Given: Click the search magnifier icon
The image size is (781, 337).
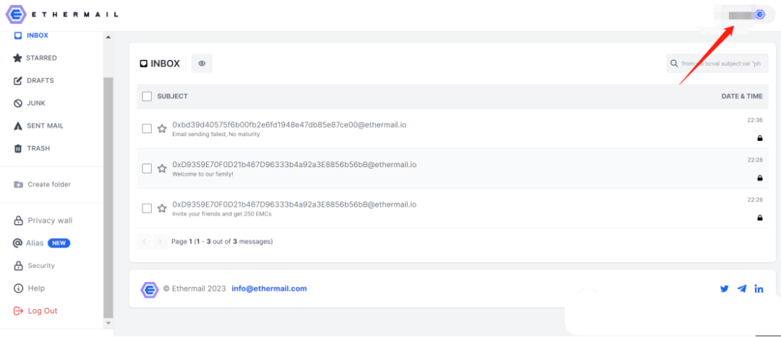Looking at the screenshot, I should click(x=674, y=64).
